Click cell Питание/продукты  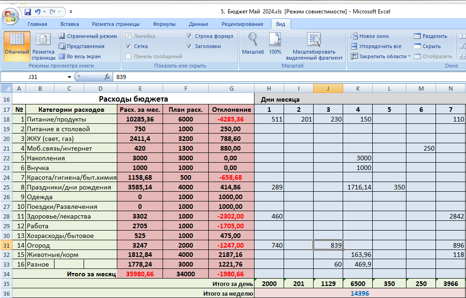tap(71, 119)
